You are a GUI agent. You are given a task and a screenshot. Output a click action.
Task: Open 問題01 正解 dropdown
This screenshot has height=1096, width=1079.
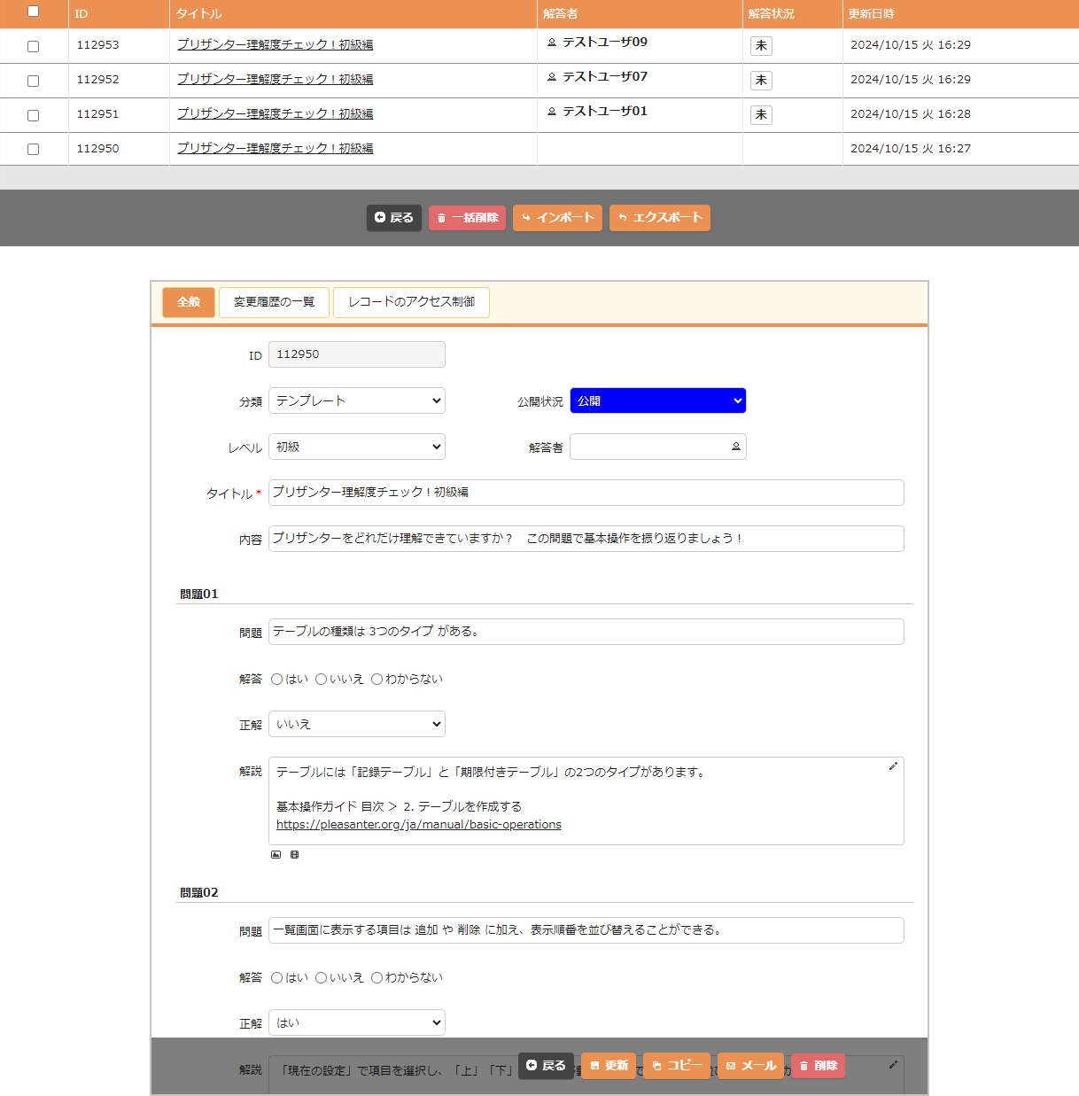tap(357, 724)
